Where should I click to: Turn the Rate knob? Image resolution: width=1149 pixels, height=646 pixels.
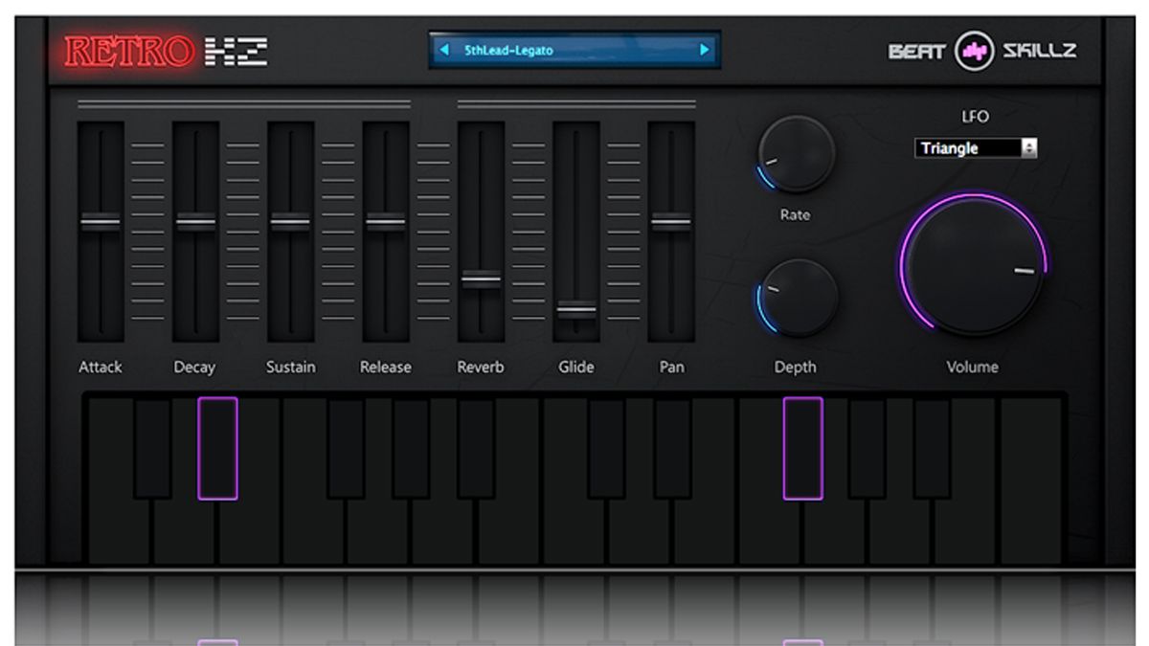[797, 153]
